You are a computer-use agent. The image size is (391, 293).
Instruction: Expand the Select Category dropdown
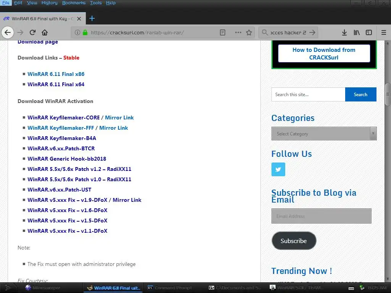(x=324, y=134)
